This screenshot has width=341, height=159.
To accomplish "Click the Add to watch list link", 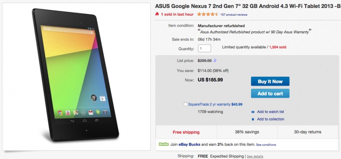I will (270, 112).
